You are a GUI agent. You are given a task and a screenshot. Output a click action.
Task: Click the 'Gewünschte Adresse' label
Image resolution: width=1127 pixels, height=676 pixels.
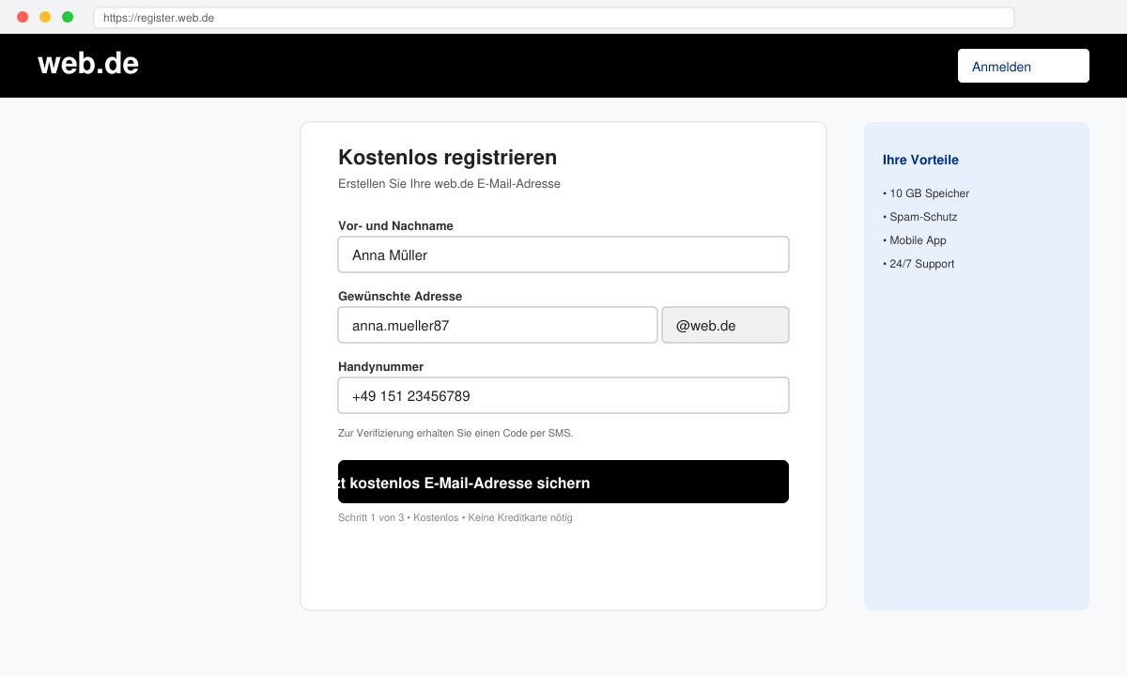coord(400,296)
